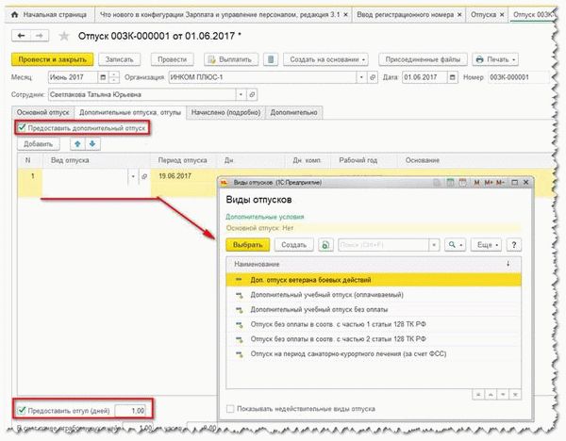The width and height of the screenshot is (566, 441).
Task: Click the M+ button in dialog title bar
Action: (x=489, y=183)
